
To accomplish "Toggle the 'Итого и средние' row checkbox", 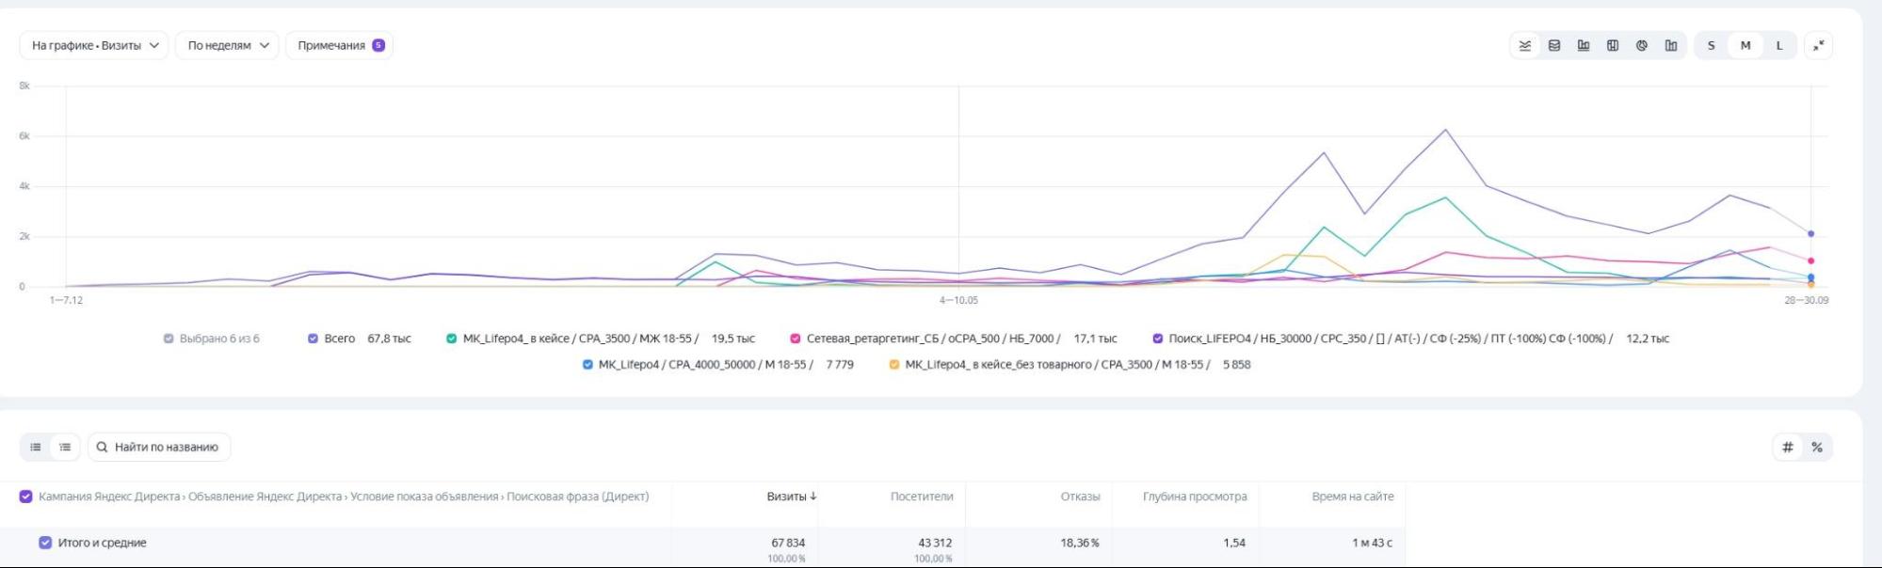I will coord(45,543).
